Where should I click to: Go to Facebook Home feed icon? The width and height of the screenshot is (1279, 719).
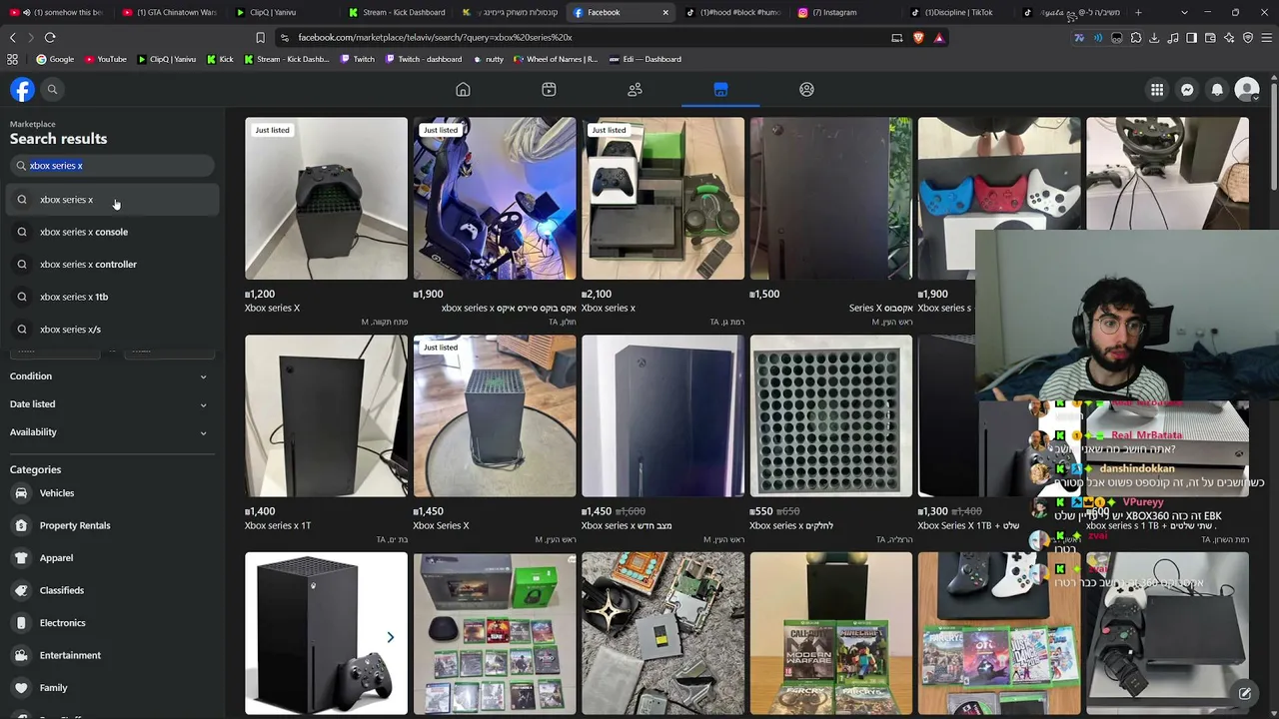[463, 90]
